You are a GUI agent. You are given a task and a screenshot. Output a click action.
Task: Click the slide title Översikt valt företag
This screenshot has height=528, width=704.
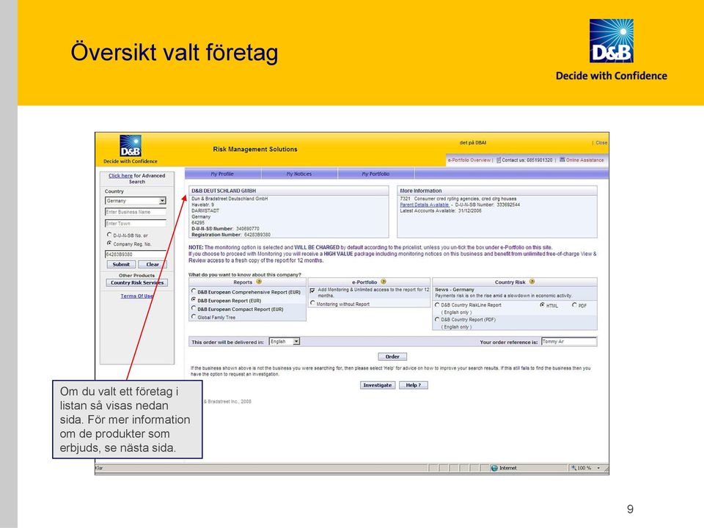(x=175, y=52)
